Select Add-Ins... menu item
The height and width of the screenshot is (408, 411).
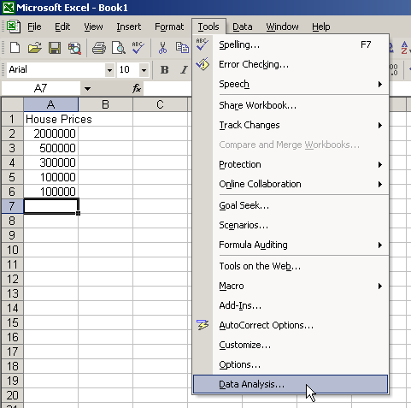click(x=291, y=305)
